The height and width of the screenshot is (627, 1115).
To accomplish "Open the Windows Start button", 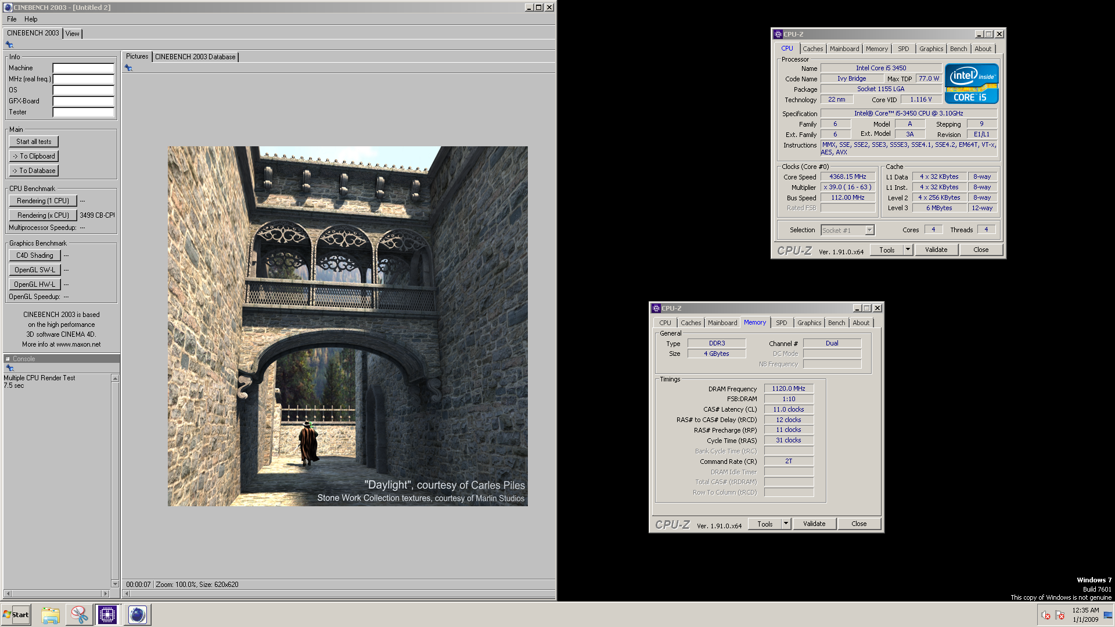I will 16,615.
